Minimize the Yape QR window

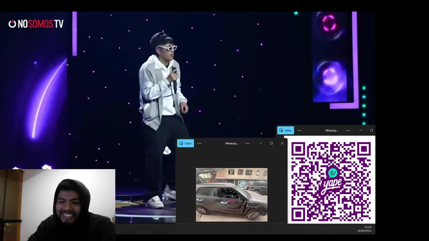(361, 130)
